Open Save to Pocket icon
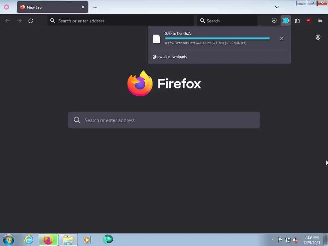The width and height of the screenshot is (328, 246). 274,20
